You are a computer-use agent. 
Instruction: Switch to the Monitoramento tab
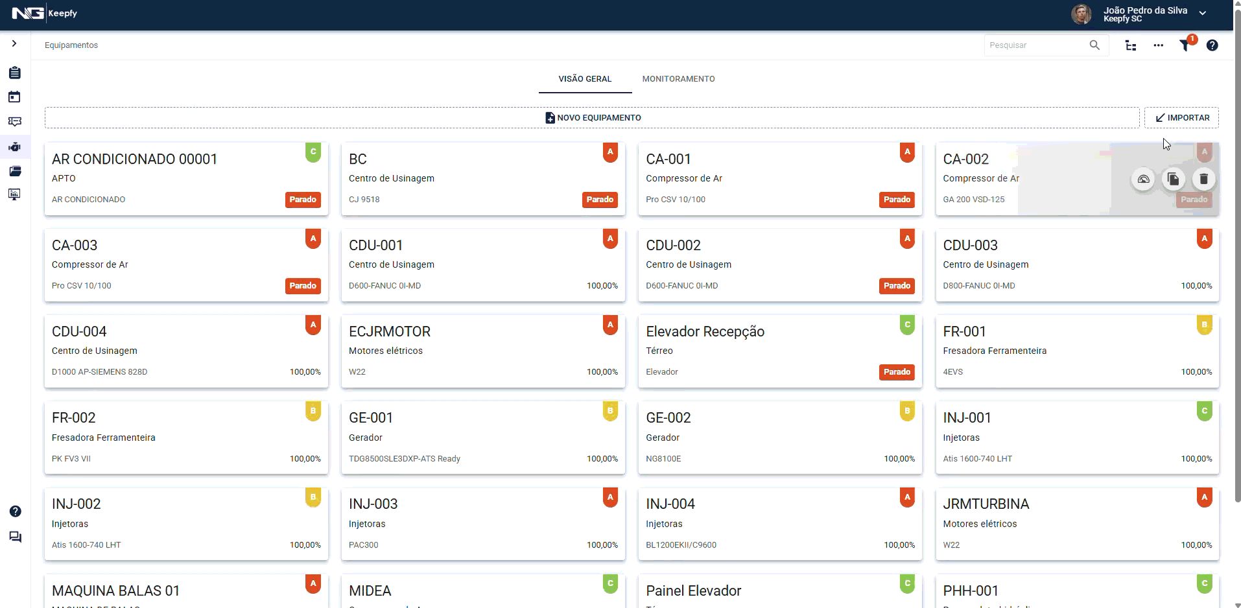tap(678, 79)
